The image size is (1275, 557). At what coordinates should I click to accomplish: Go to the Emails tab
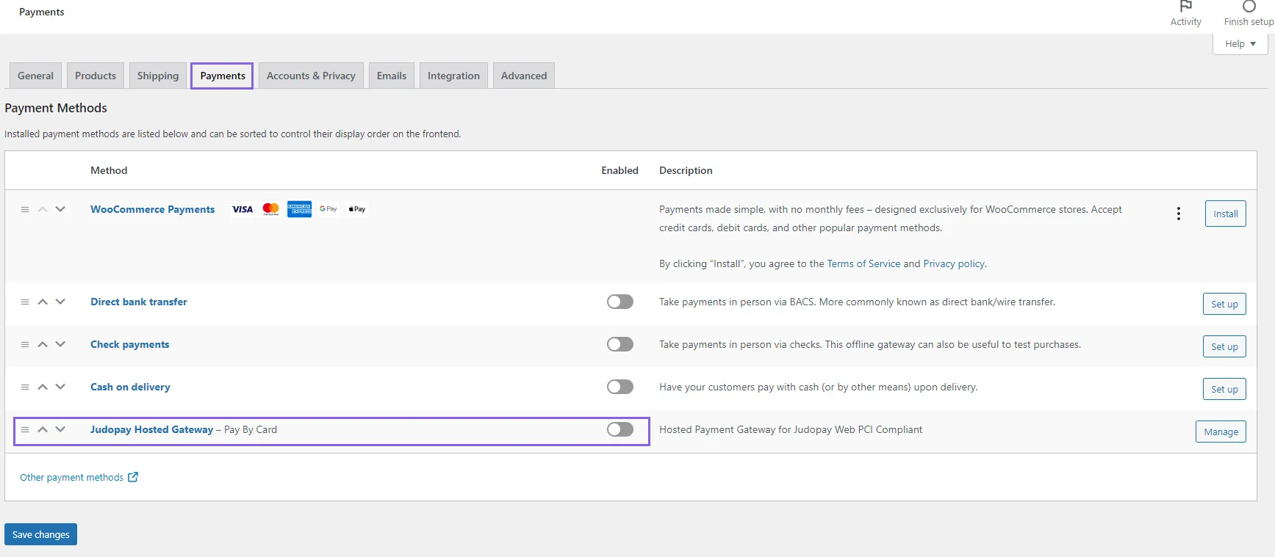pyautogui.click(x=392, y=76)
